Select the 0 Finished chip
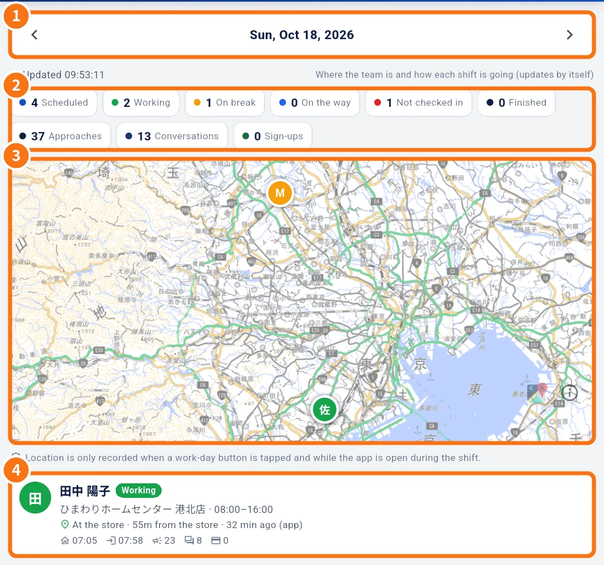 (x=517, y=102)
